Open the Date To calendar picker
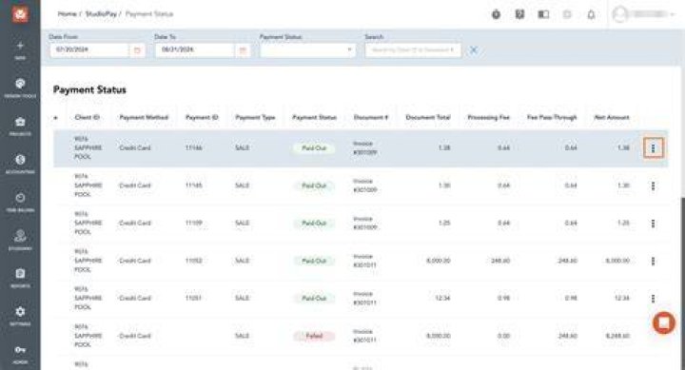 point(243,50)
